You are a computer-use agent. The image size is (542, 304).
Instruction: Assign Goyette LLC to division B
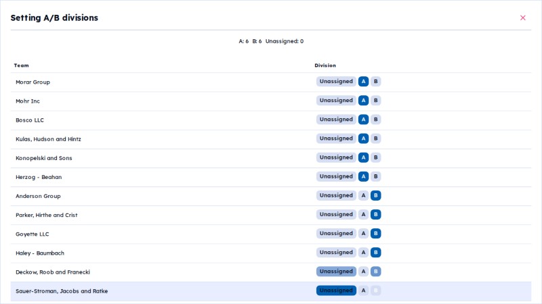click(x=376, y=233)
